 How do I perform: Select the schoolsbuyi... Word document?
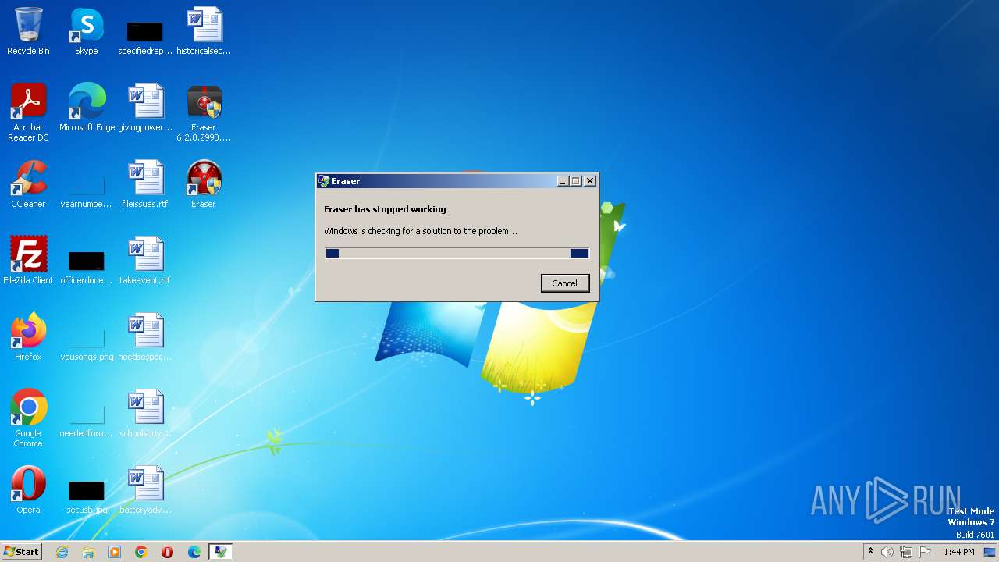point(145,414)
